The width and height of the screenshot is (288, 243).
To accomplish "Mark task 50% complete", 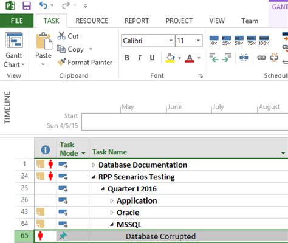I will click(x=239, y=40).
